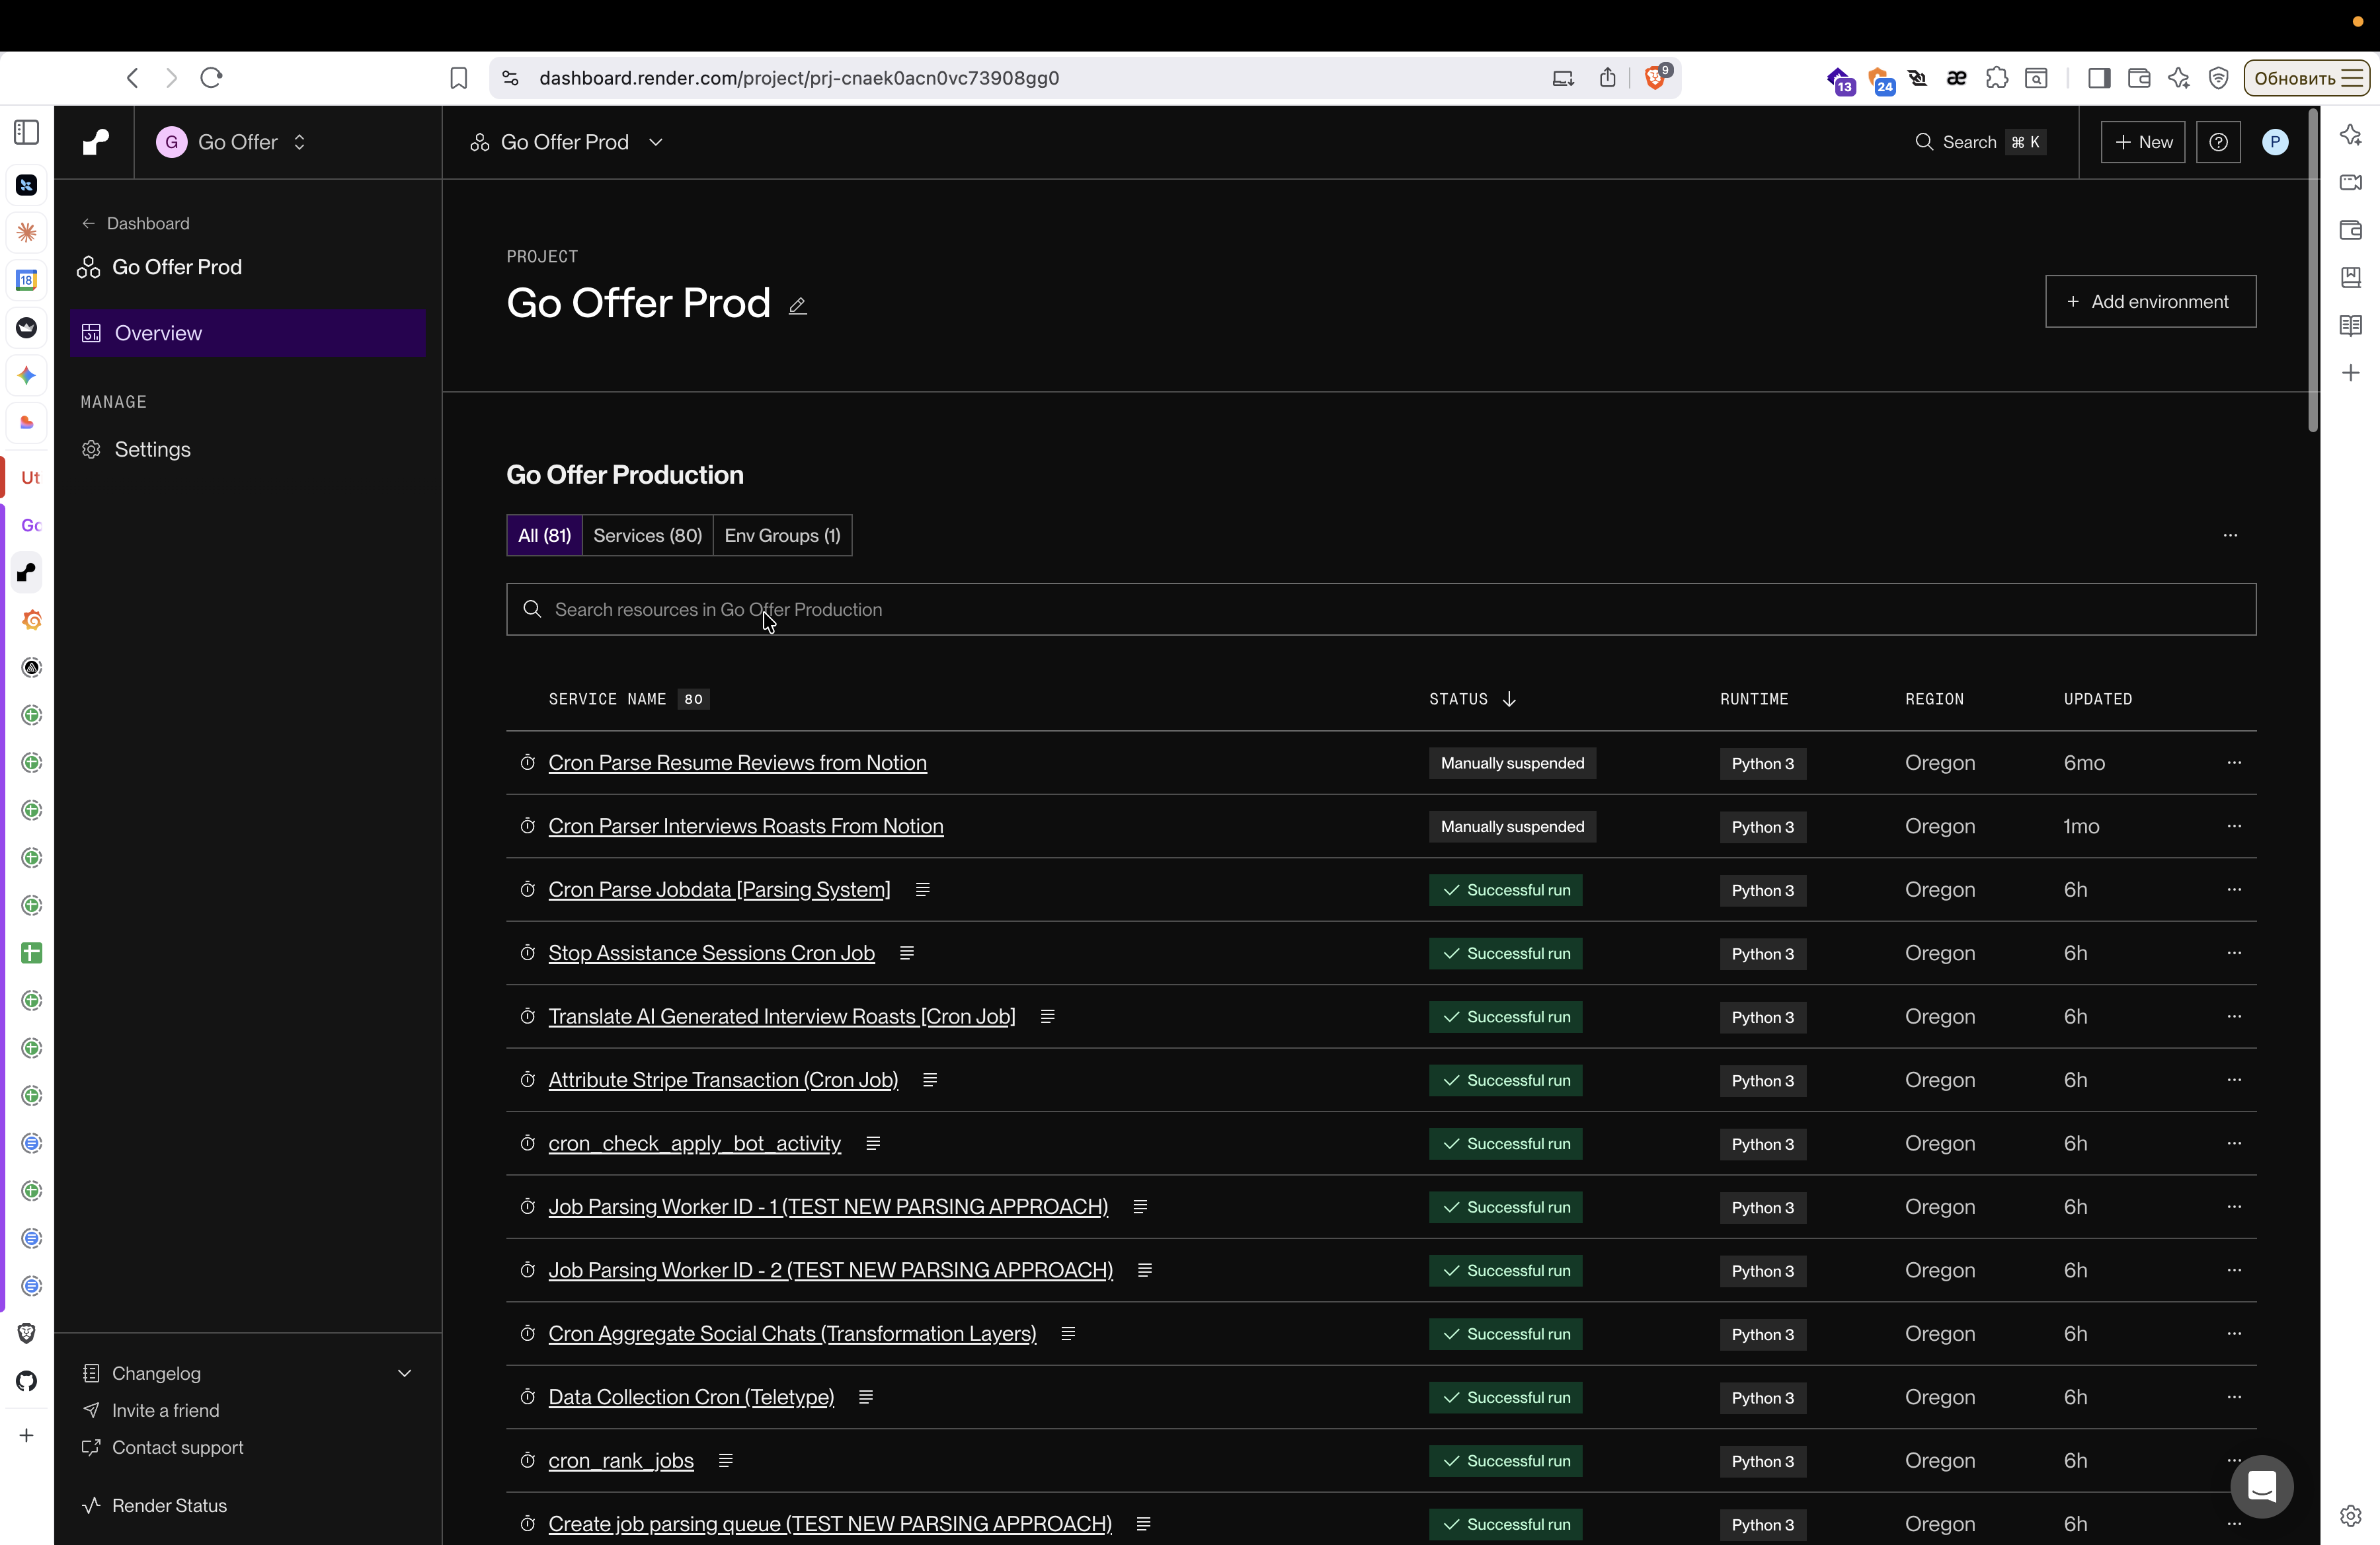Click the Add environment button
Viewport: 2380px width, 1545px height.
click(x=2151, y=301)
